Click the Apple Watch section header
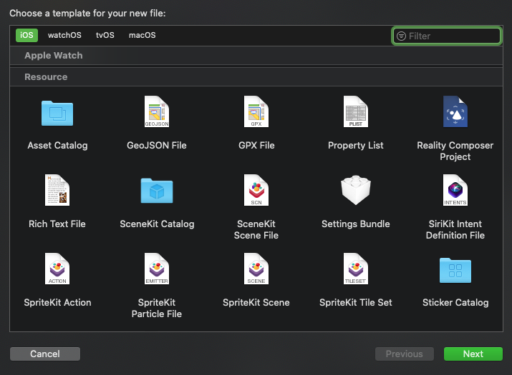The width and height of the screenshot is (512, 375). point(256,56)
